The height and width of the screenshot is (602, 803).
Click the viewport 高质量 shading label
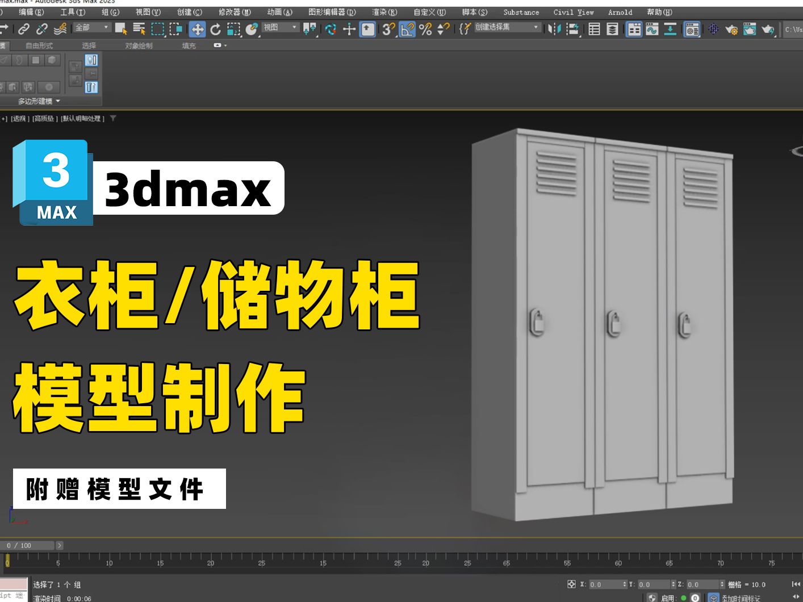point(45,119)
